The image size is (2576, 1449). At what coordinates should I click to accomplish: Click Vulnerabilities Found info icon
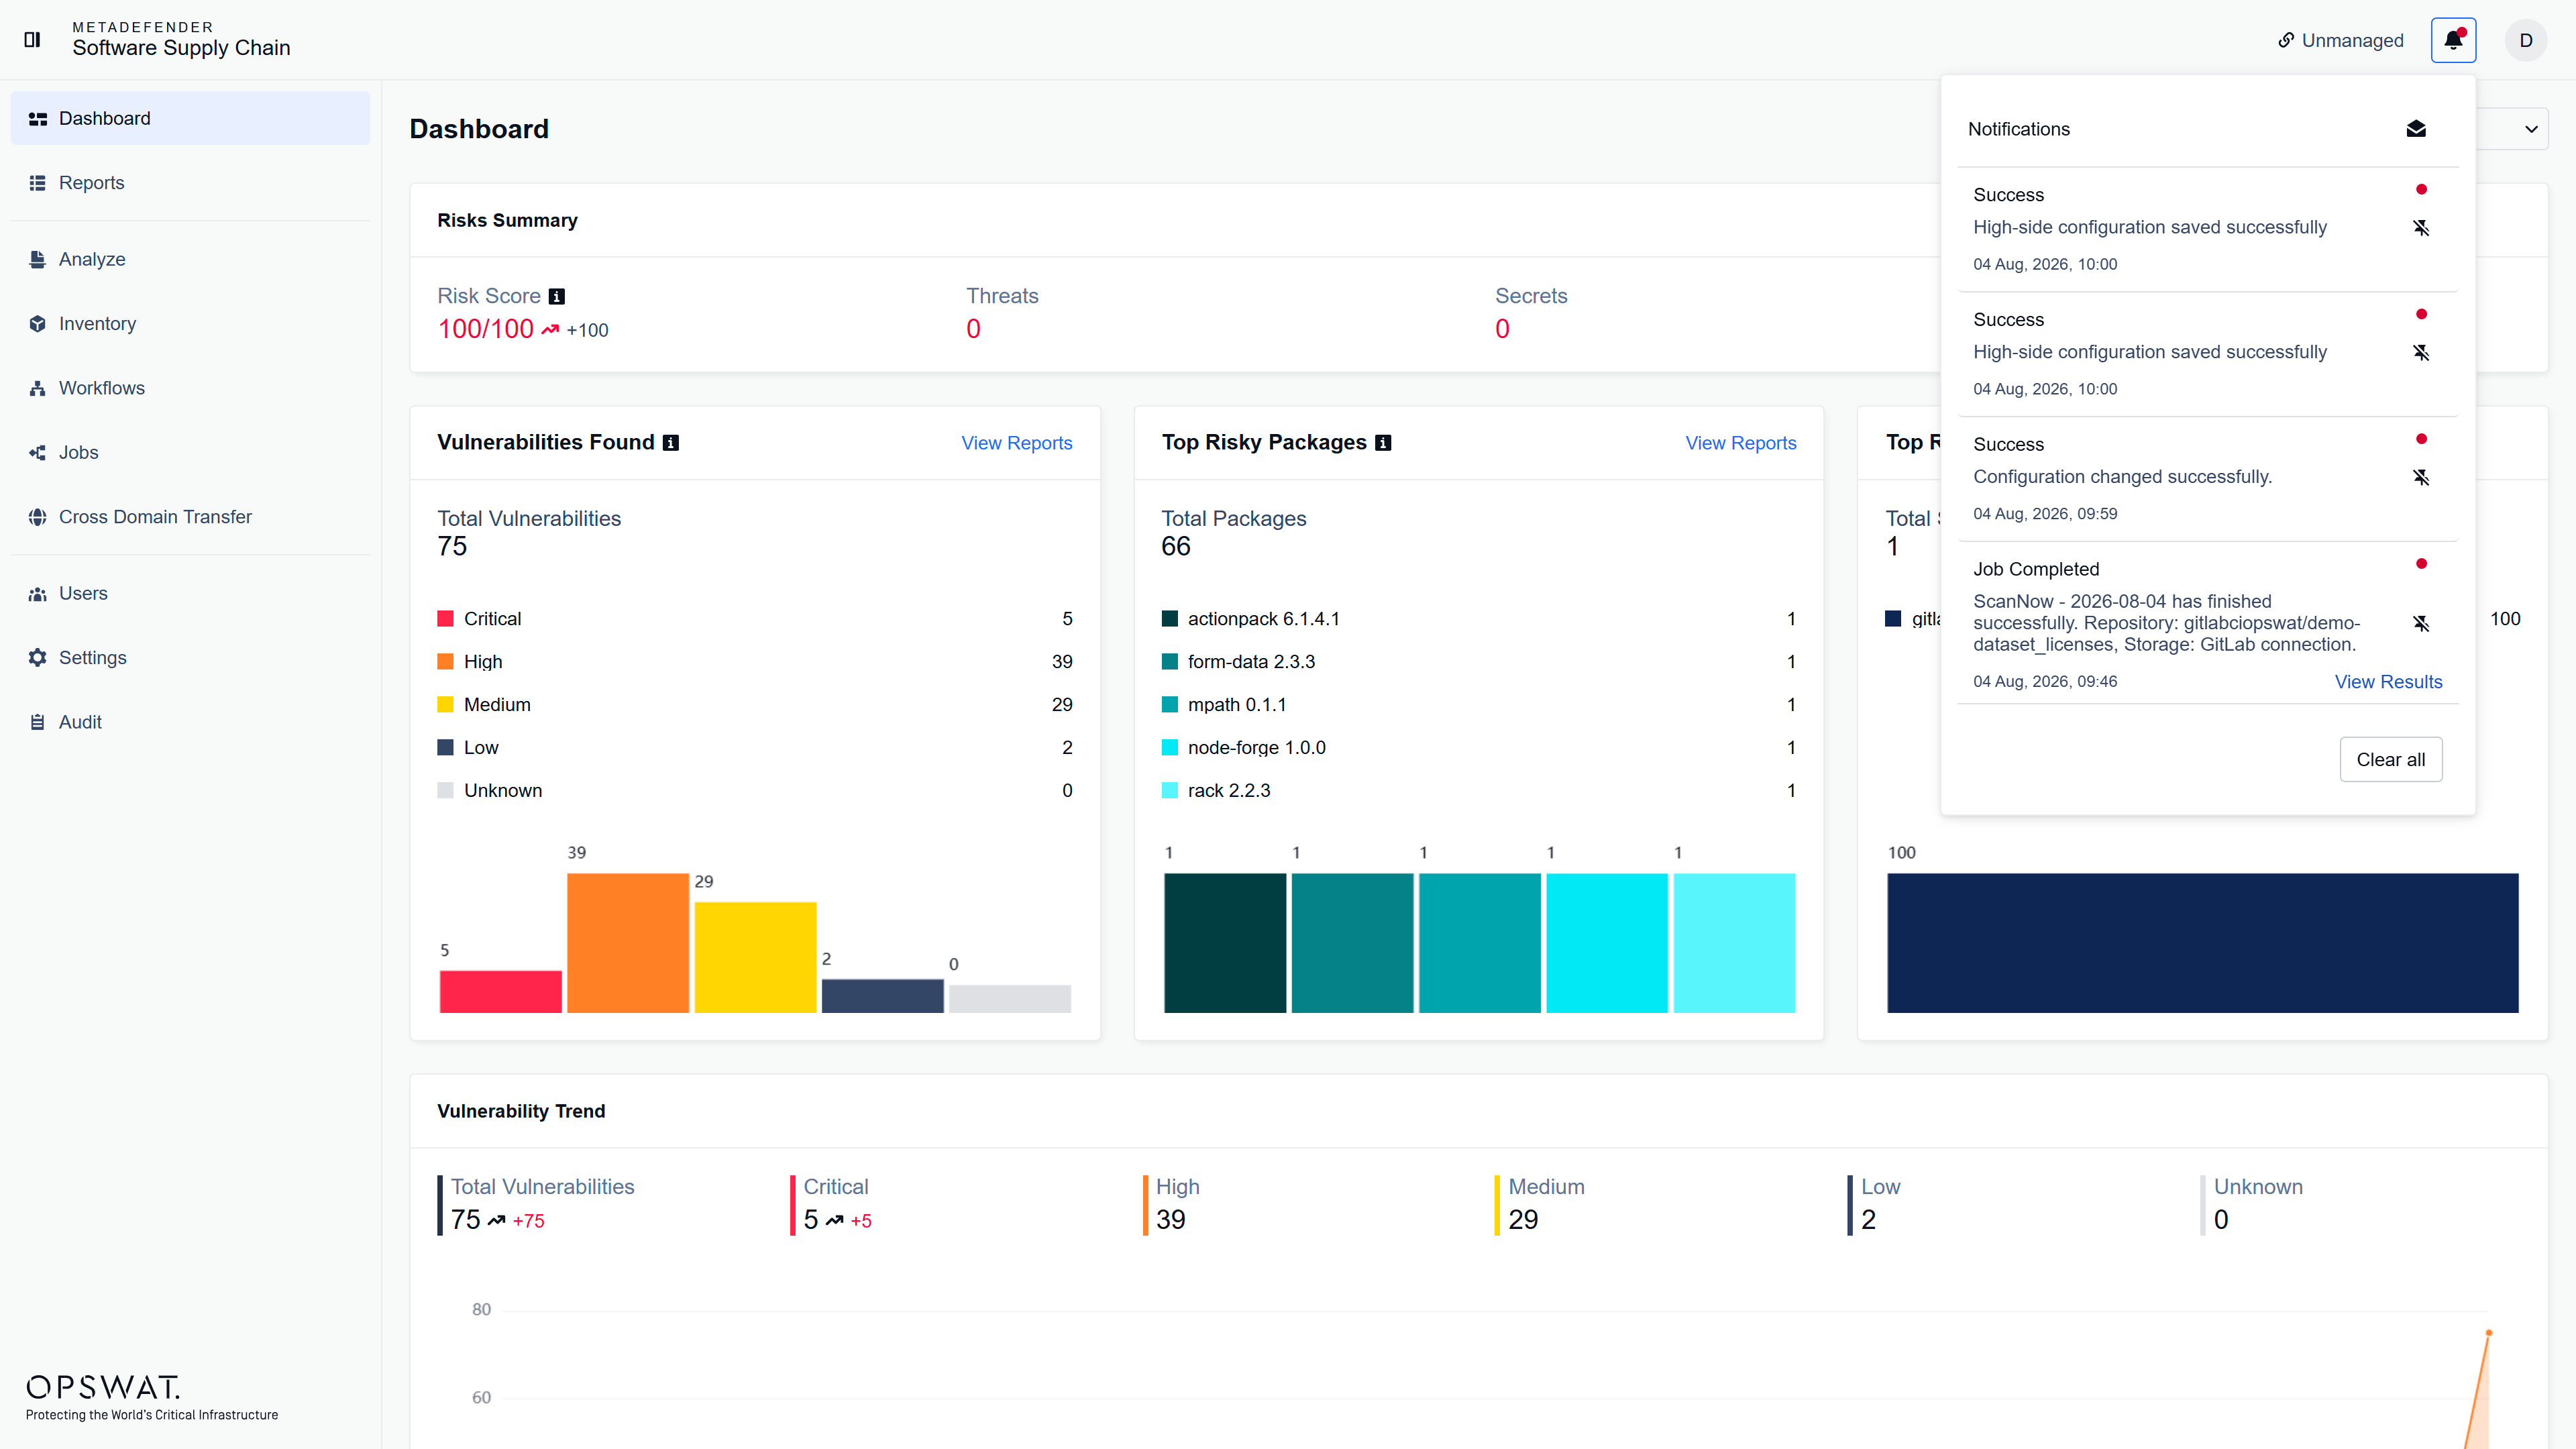[x=671, y=443]
